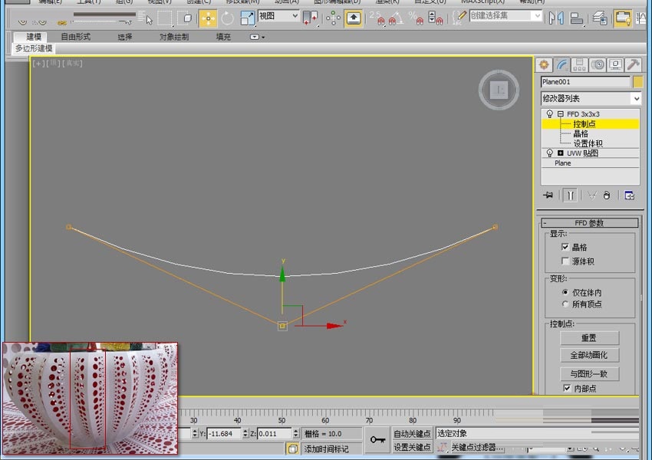This screenshot has height=460, width=652.
Task: Open the 视图 coordinate system dropdown
Action: 278,16
